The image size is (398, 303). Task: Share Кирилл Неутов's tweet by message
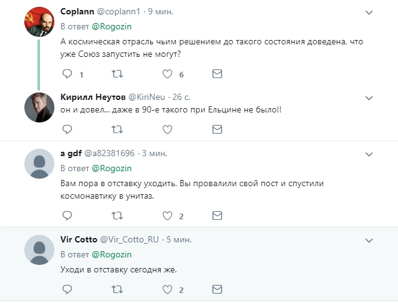[x=217, y=129]
